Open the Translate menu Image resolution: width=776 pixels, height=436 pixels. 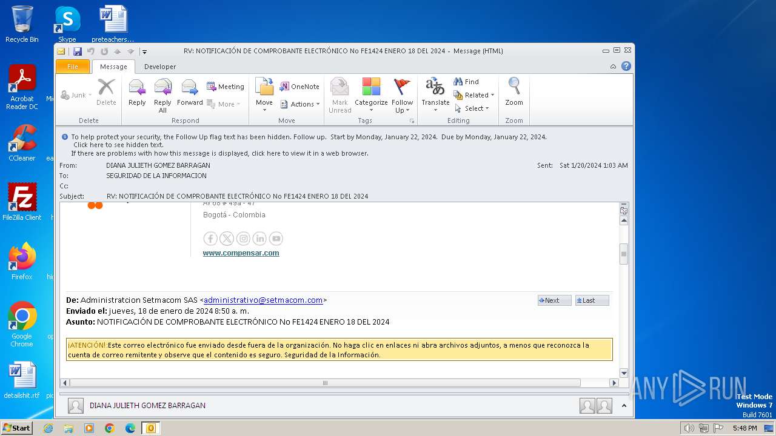(x=435, y=96)
